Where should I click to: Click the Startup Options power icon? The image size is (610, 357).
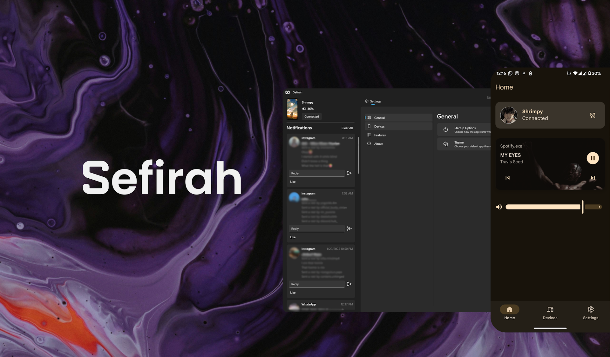(x=445, y=129)
